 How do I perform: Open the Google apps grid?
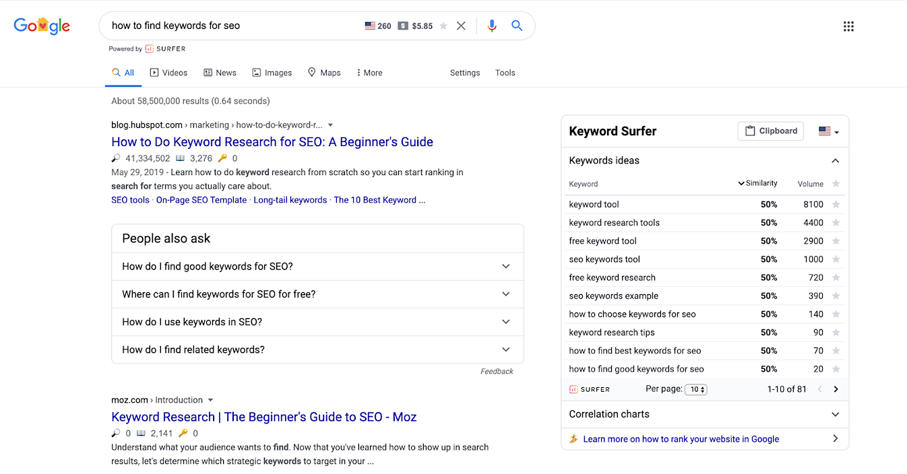[x=848, y=26]
